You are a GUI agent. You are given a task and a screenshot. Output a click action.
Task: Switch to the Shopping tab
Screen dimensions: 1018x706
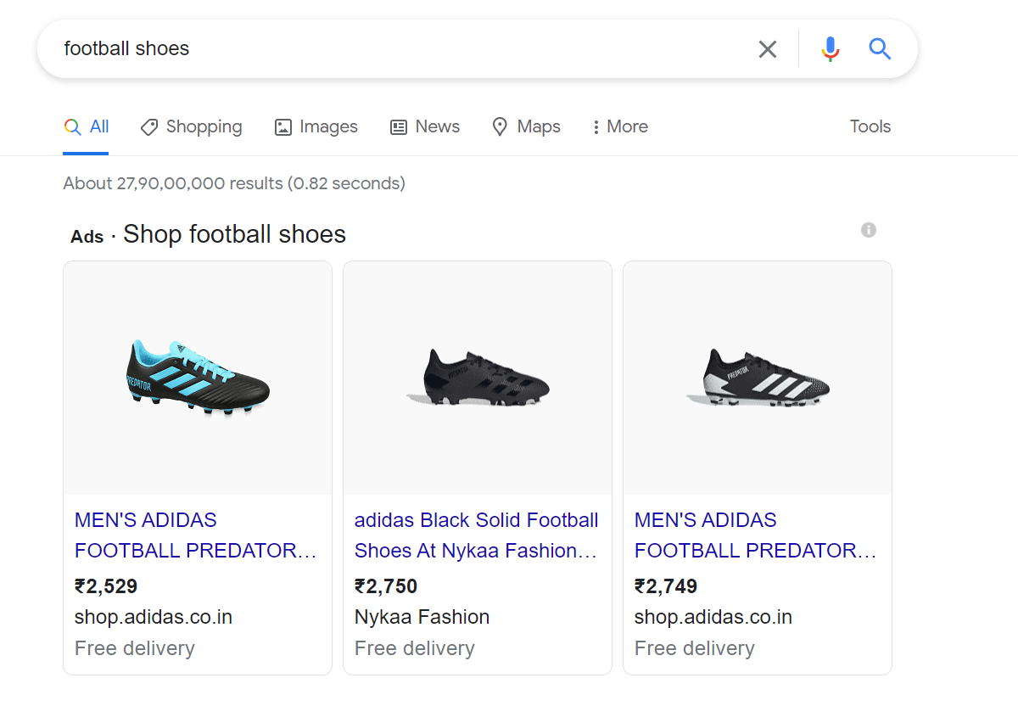[x=192, y=127]
